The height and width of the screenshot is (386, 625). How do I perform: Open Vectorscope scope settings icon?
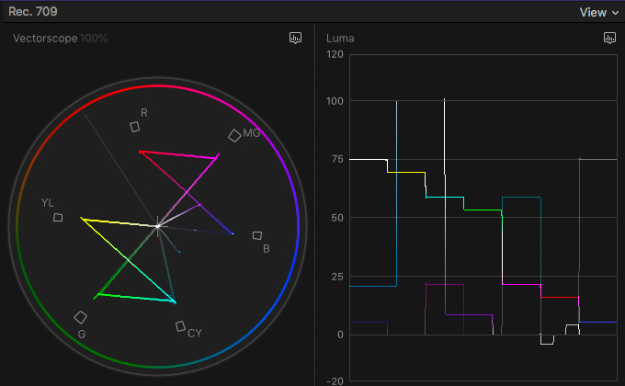[295, 38]
